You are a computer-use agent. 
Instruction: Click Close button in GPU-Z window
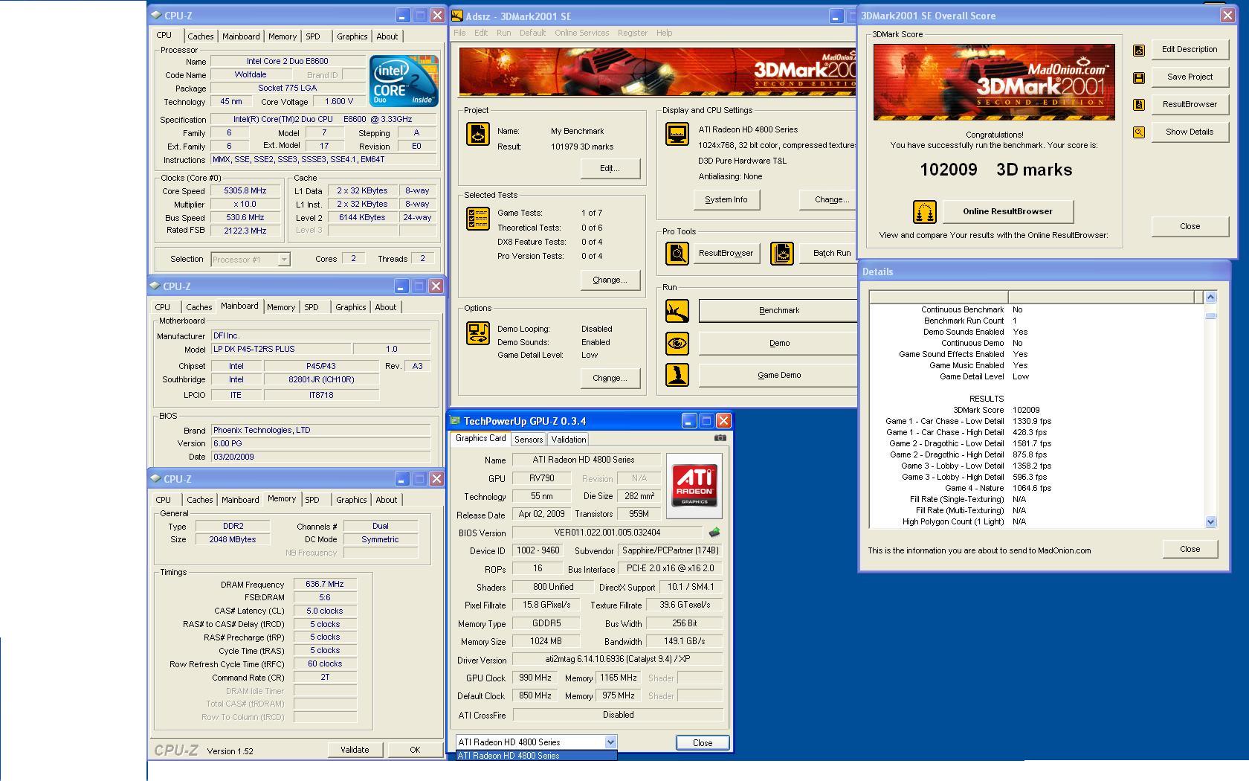click(x=703, y=742)
